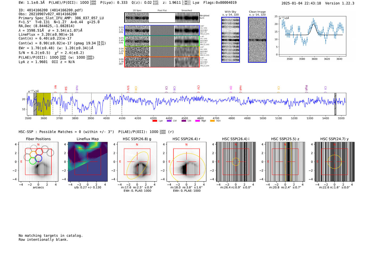Click the blue fiber circle in Fiber Positions
This screenshot has width=373, height=254.
click(x=38, y=158)
